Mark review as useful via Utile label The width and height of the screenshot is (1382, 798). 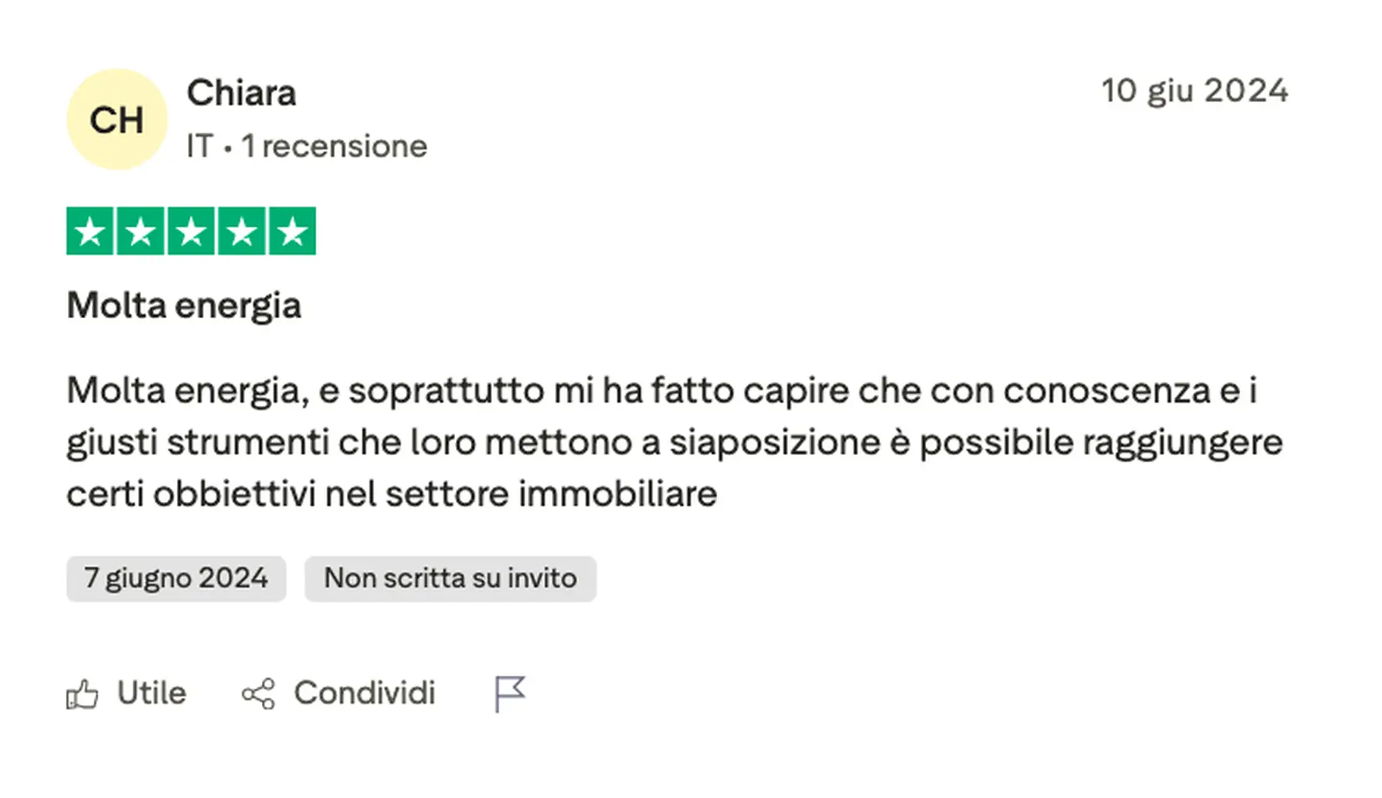(151, 694)
